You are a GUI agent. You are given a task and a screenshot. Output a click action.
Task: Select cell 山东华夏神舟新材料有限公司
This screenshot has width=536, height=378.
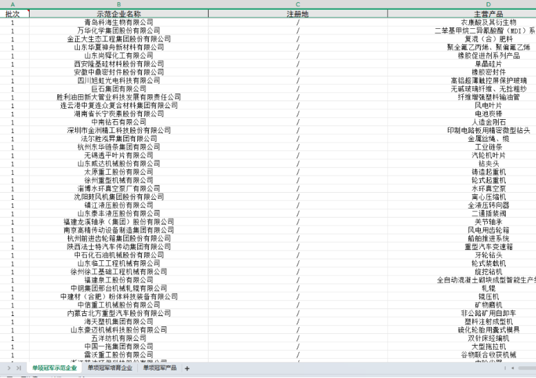(118, 48)
